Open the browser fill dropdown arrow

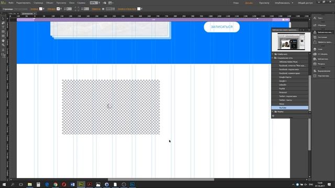142,9
